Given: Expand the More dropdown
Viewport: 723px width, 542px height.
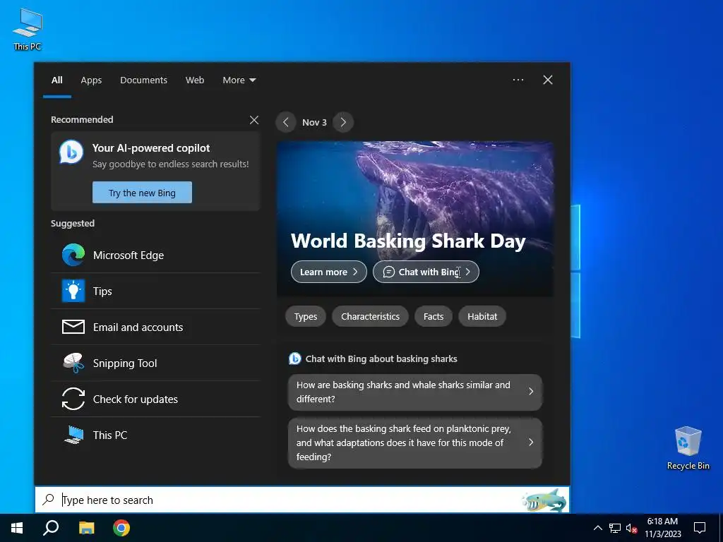Looking at the screenshot, I should (x=239, y=80).
